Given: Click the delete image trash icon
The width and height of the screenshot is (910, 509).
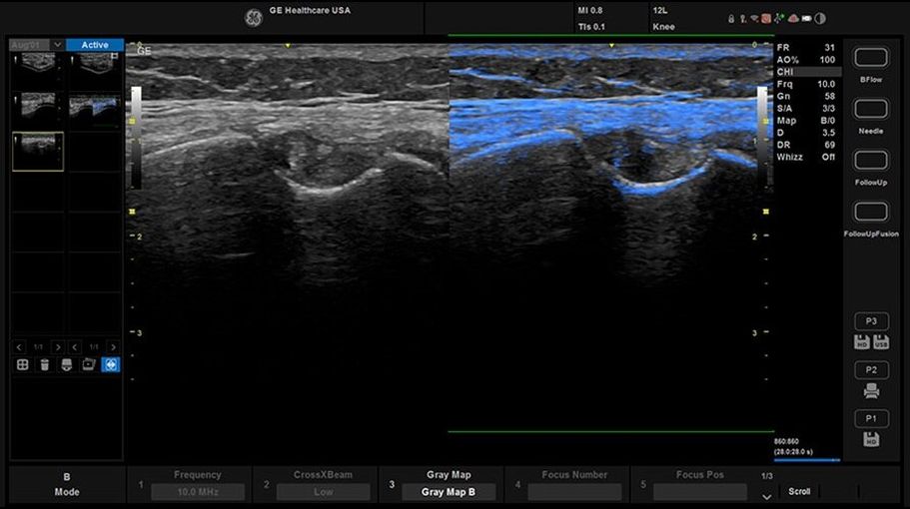Looking at the screenshot, I should point(44,365).
